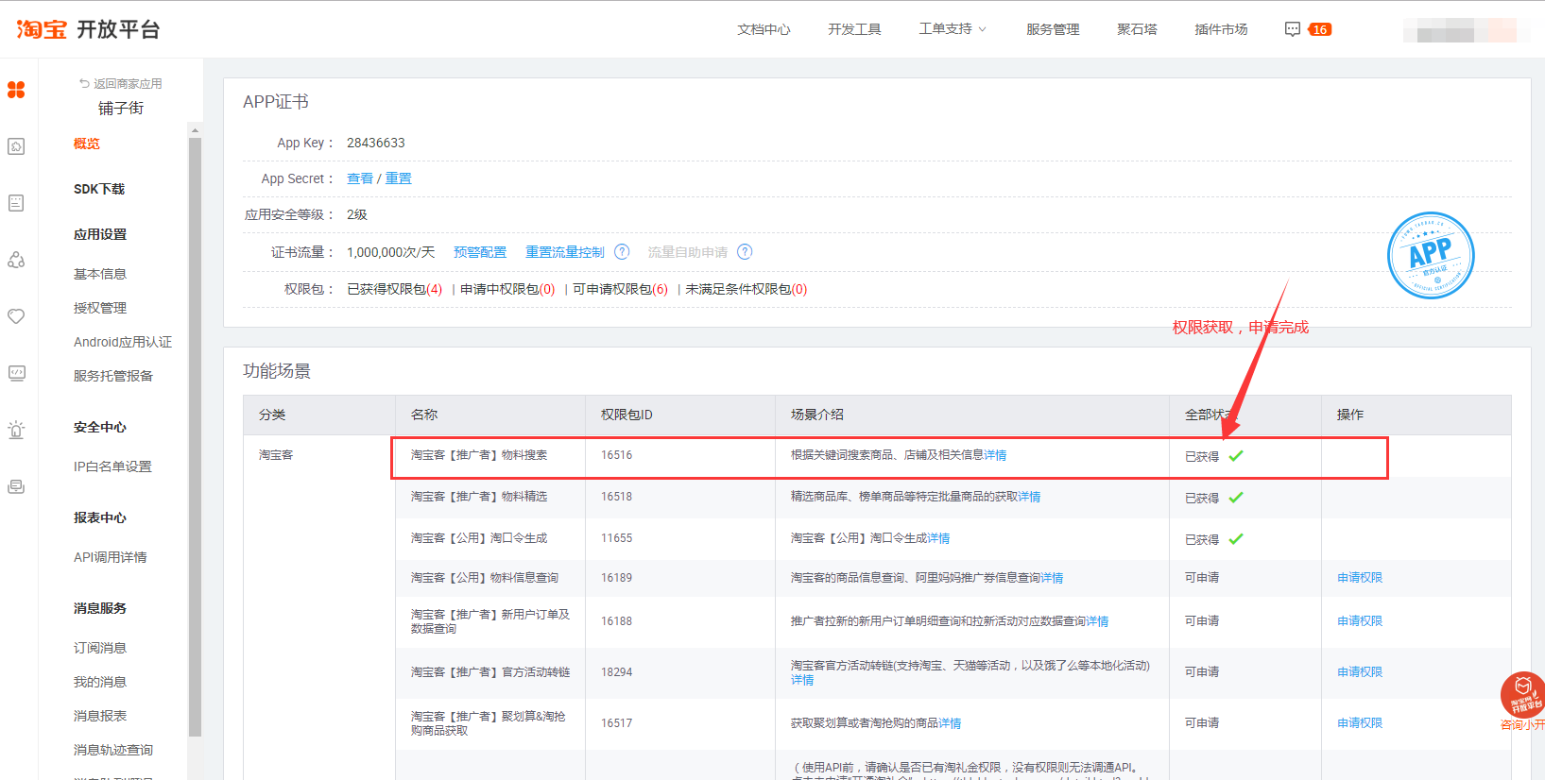Click 申请权限 for package 16517

(1360, 723)
